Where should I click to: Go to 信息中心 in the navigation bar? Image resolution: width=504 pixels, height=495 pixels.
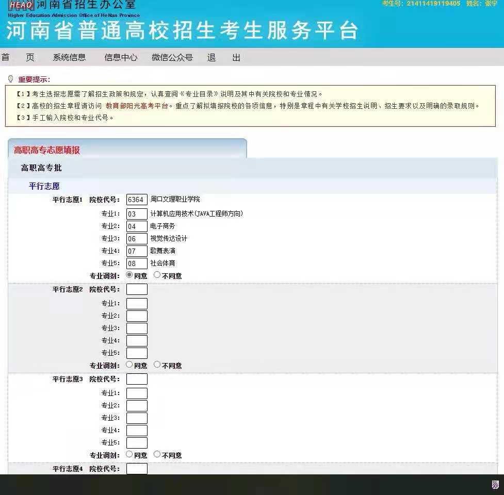coord(121,57)
